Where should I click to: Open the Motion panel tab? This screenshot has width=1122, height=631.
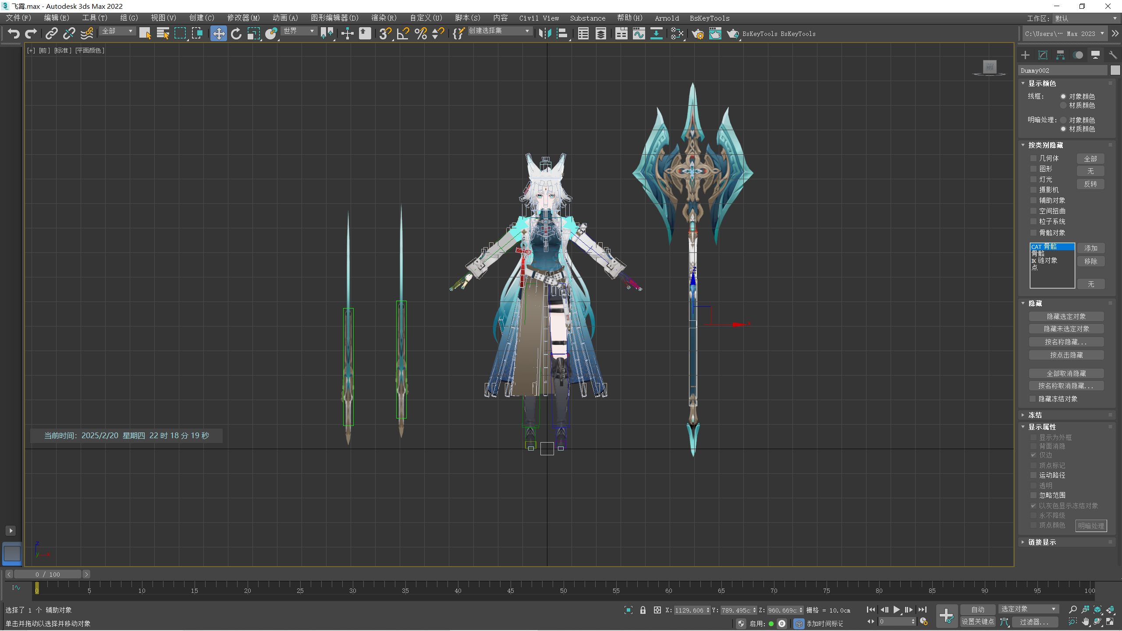(1078, 55)
